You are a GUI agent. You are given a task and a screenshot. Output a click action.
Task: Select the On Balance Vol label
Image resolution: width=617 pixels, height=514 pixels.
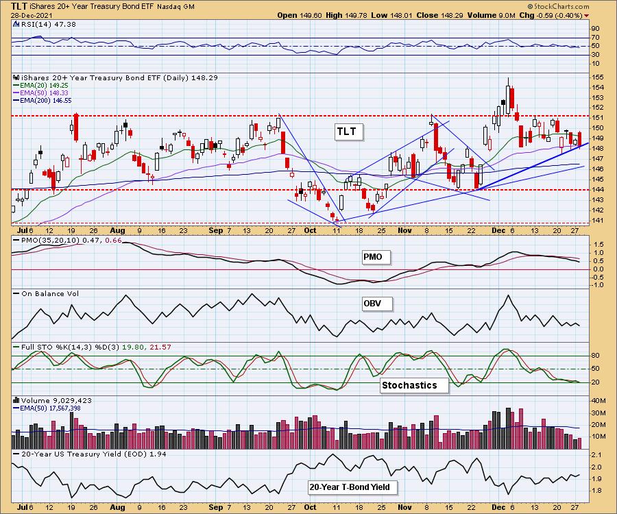point(50,293)
